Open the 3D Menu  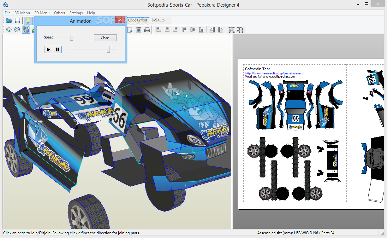pos(22,13)
